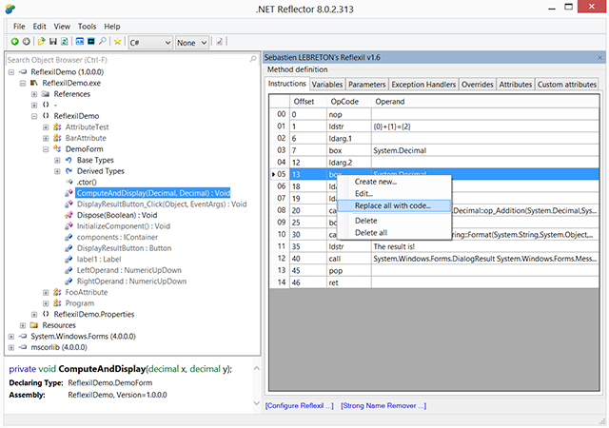Image resolution: width=609 pixels, height=428 pixels.
Task: Open the Edit menu
Action: (x=40, y=27)
